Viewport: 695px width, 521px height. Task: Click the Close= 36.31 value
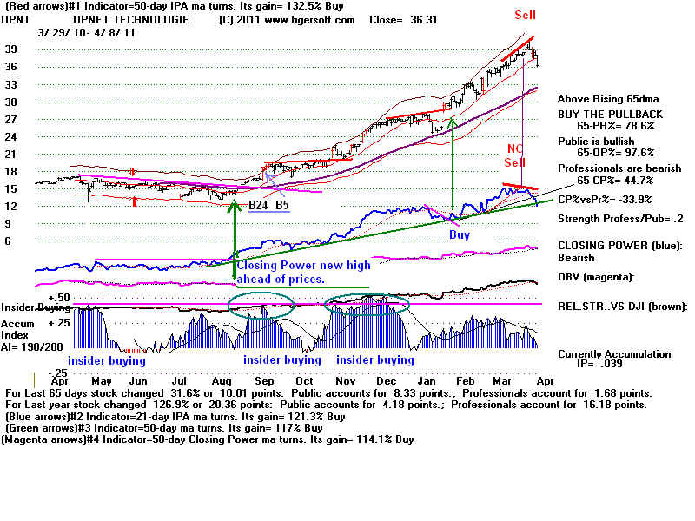click(403, 20)
